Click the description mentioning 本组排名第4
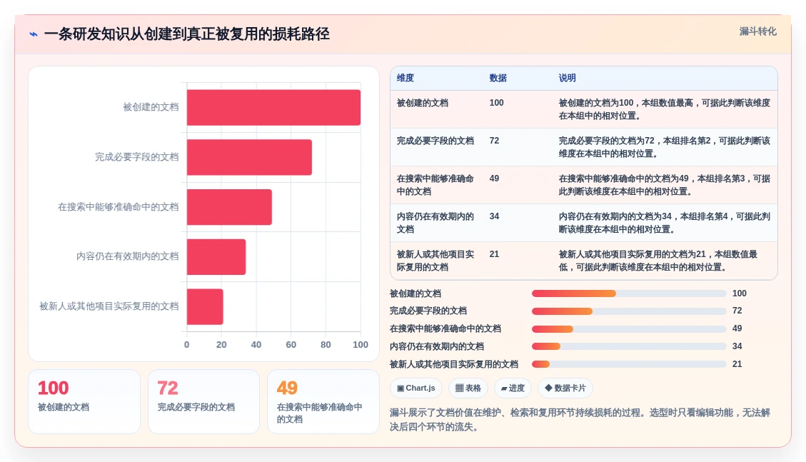Image resolution: width=806 pixels, height=462 pixels. [664, 223]
